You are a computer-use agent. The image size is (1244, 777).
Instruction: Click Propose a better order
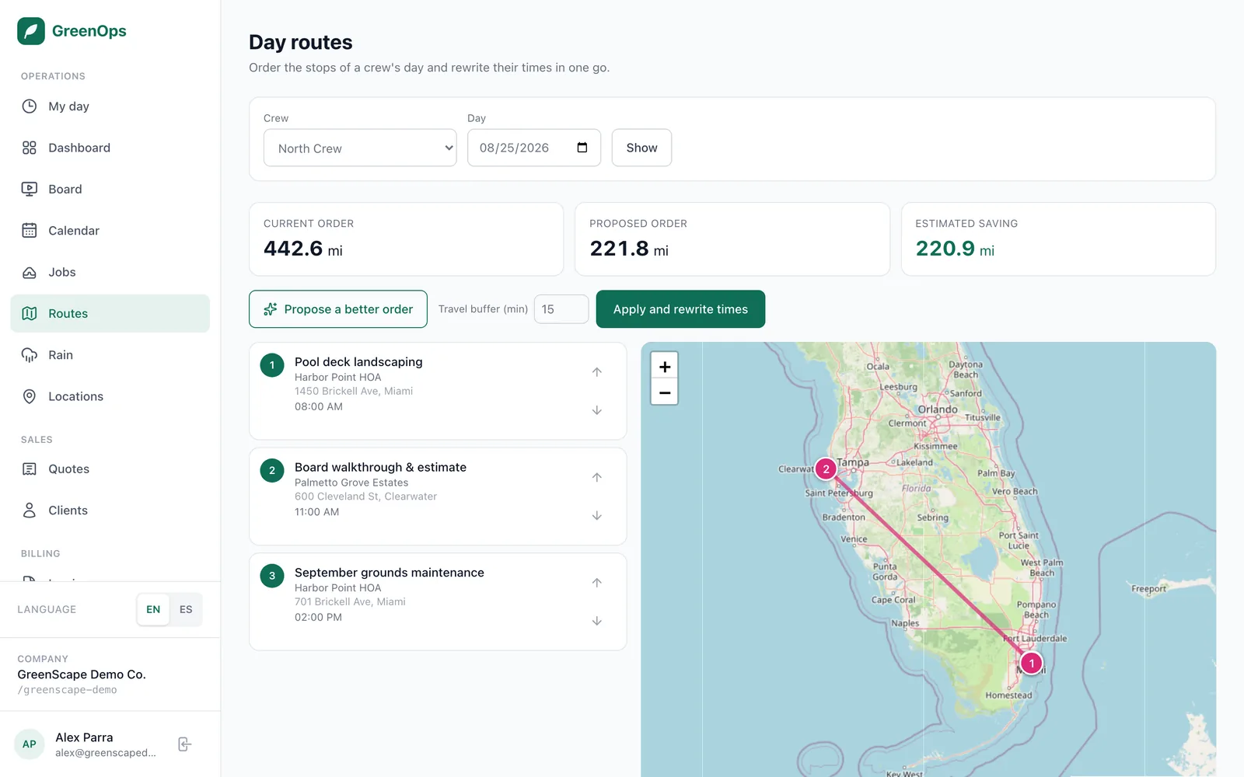338,309
